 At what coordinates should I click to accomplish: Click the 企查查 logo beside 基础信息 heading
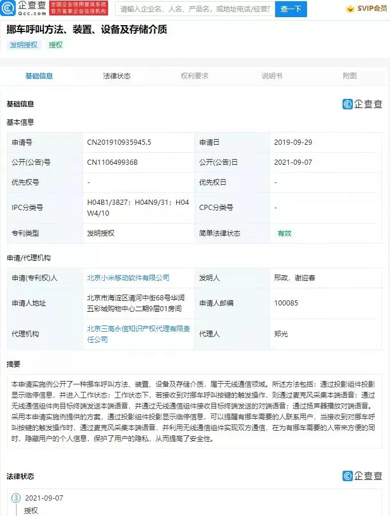click(x=362, y=104)
